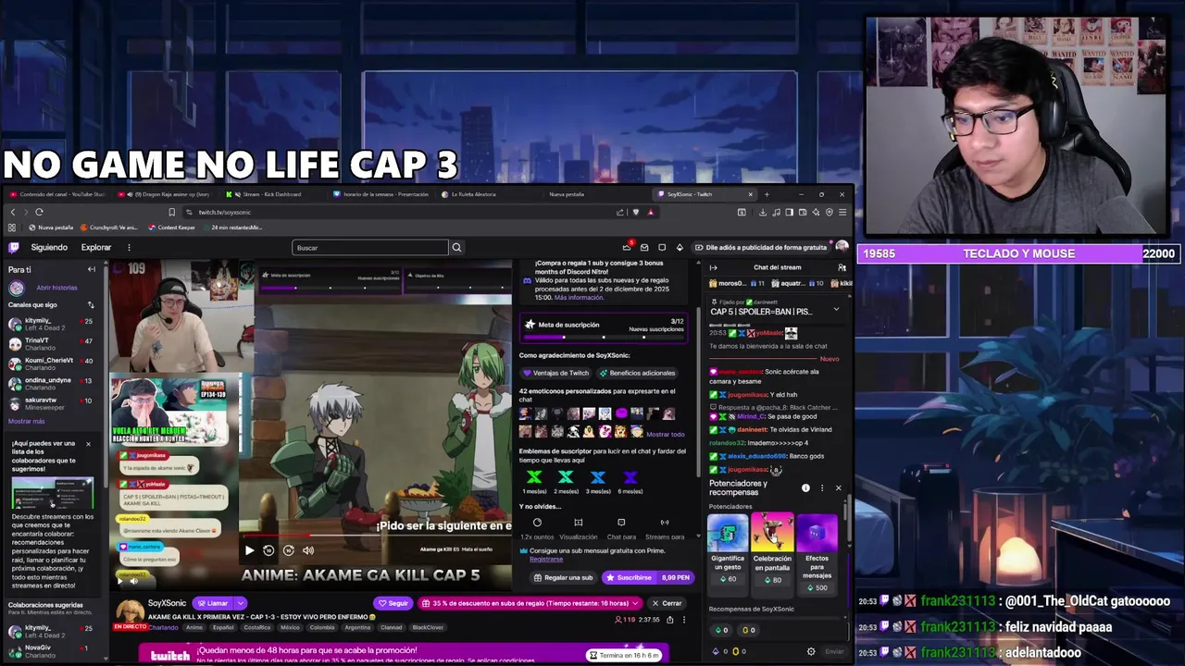Open the browser hamburger menu

click(x=842, y=212)
